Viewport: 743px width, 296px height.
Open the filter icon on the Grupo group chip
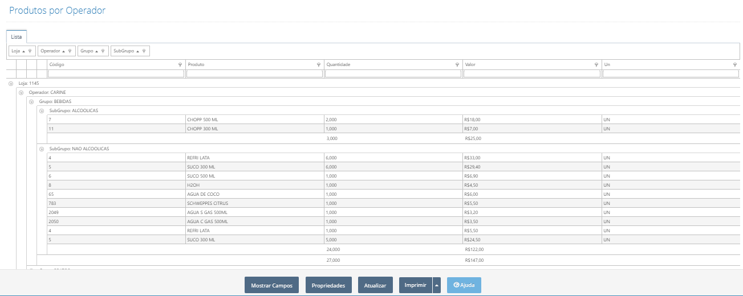(x=103, y=51)
